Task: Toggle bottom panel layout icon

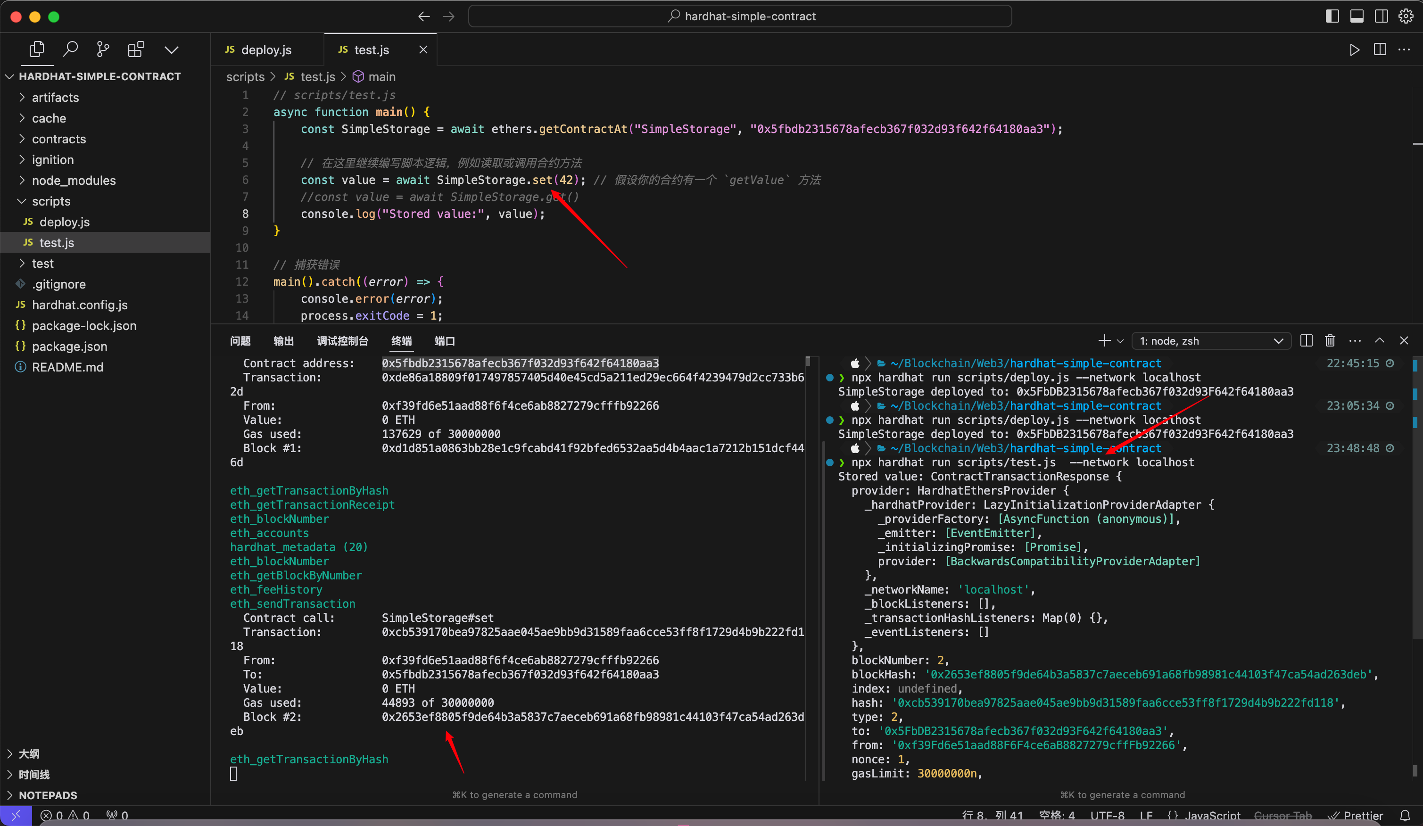Action: 1357,17
